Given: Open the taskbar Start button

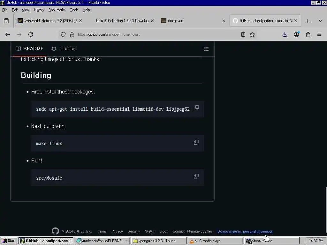Looking at the screenshot, I should click(9, 241).
